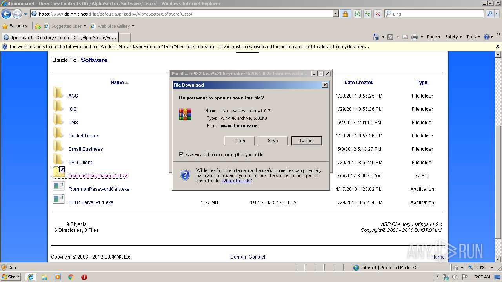The width and height of the screenshot is (502, 282).
Task: Open the Page menu
Action: (x=433, y=37)
